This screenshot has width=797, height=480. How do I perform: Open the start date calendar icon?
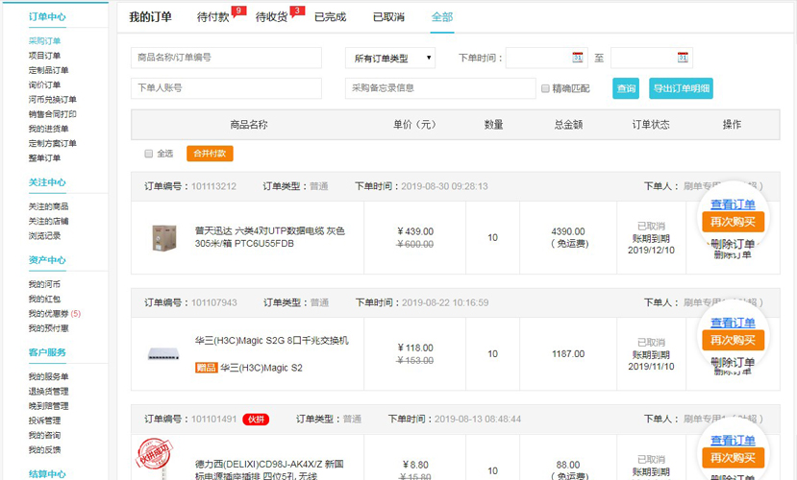click(x=578, y=58)
